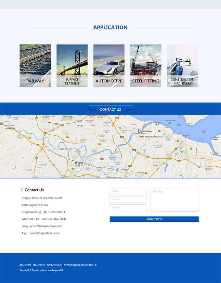Open Application footer link

tap(54, 265)
